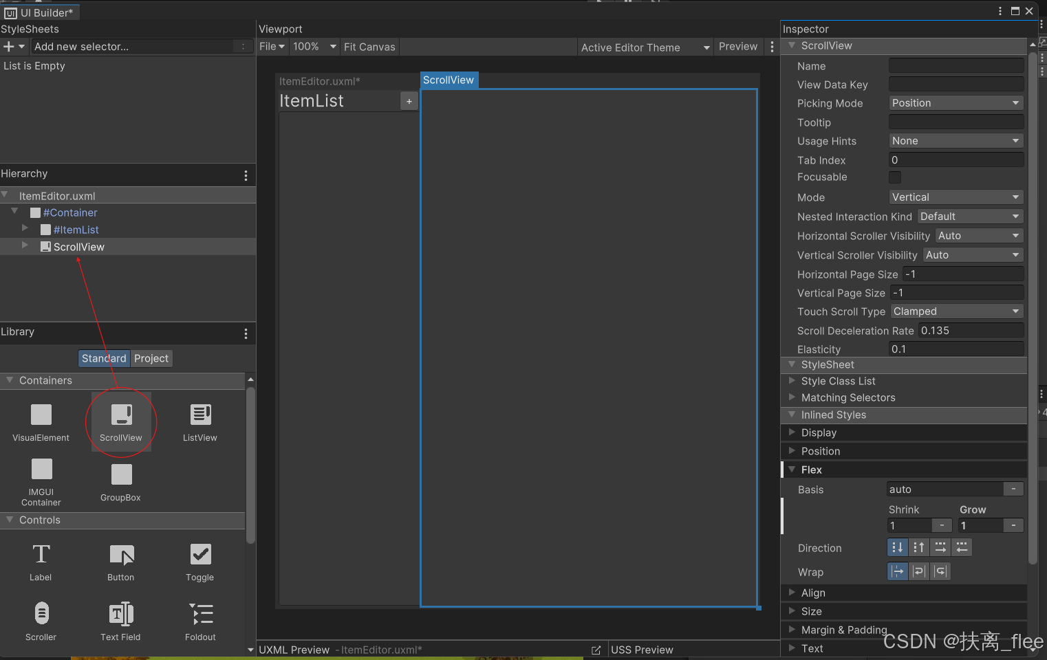Expand the Style Class List section
The image size is (1047, 660).
pos(792,381)
